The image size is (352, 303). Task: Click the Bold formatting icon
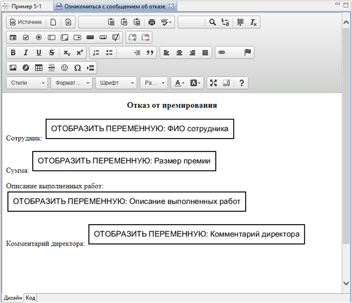point(13,52)
